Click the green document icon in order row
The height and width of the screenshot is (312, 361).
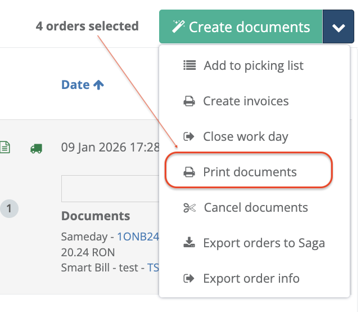(x=5, y=148)
